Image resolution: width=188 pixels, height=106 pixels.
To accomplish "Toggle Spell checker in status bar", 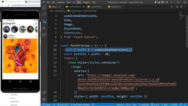I will (x=164, y=105).
